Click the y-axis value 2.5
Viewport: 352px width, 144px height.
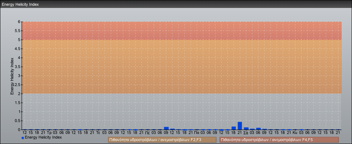pos(18,85)
